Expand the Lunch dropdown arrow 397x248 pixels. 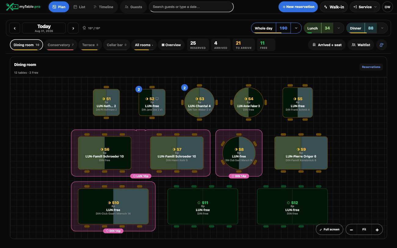[338, 28]
